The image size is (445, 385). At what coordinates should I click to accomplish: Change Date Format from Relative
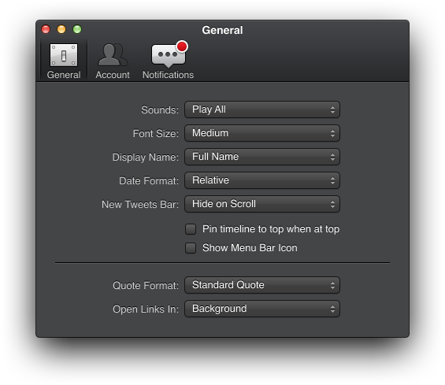[x=262, y=180]
